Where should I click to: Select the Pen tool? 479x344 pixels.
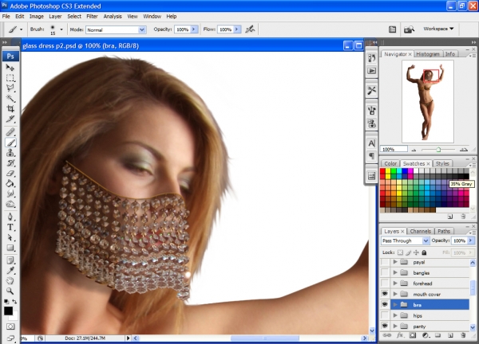[10, 217]
